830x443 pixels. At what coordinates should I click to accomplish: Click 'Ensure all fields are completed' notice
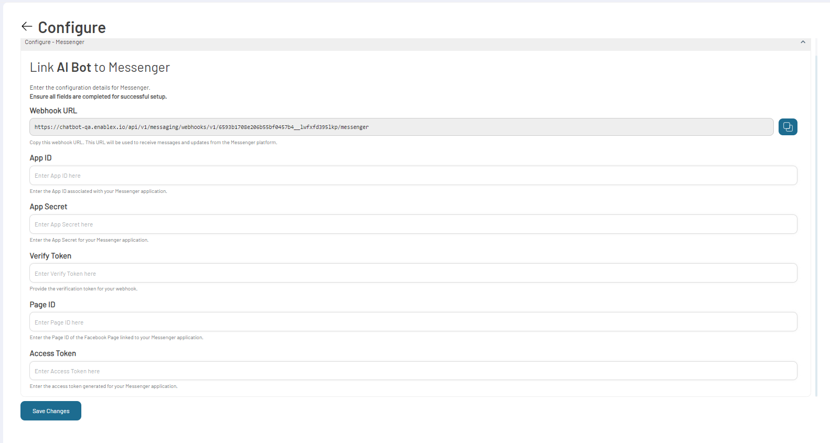[x=98, y=96]
